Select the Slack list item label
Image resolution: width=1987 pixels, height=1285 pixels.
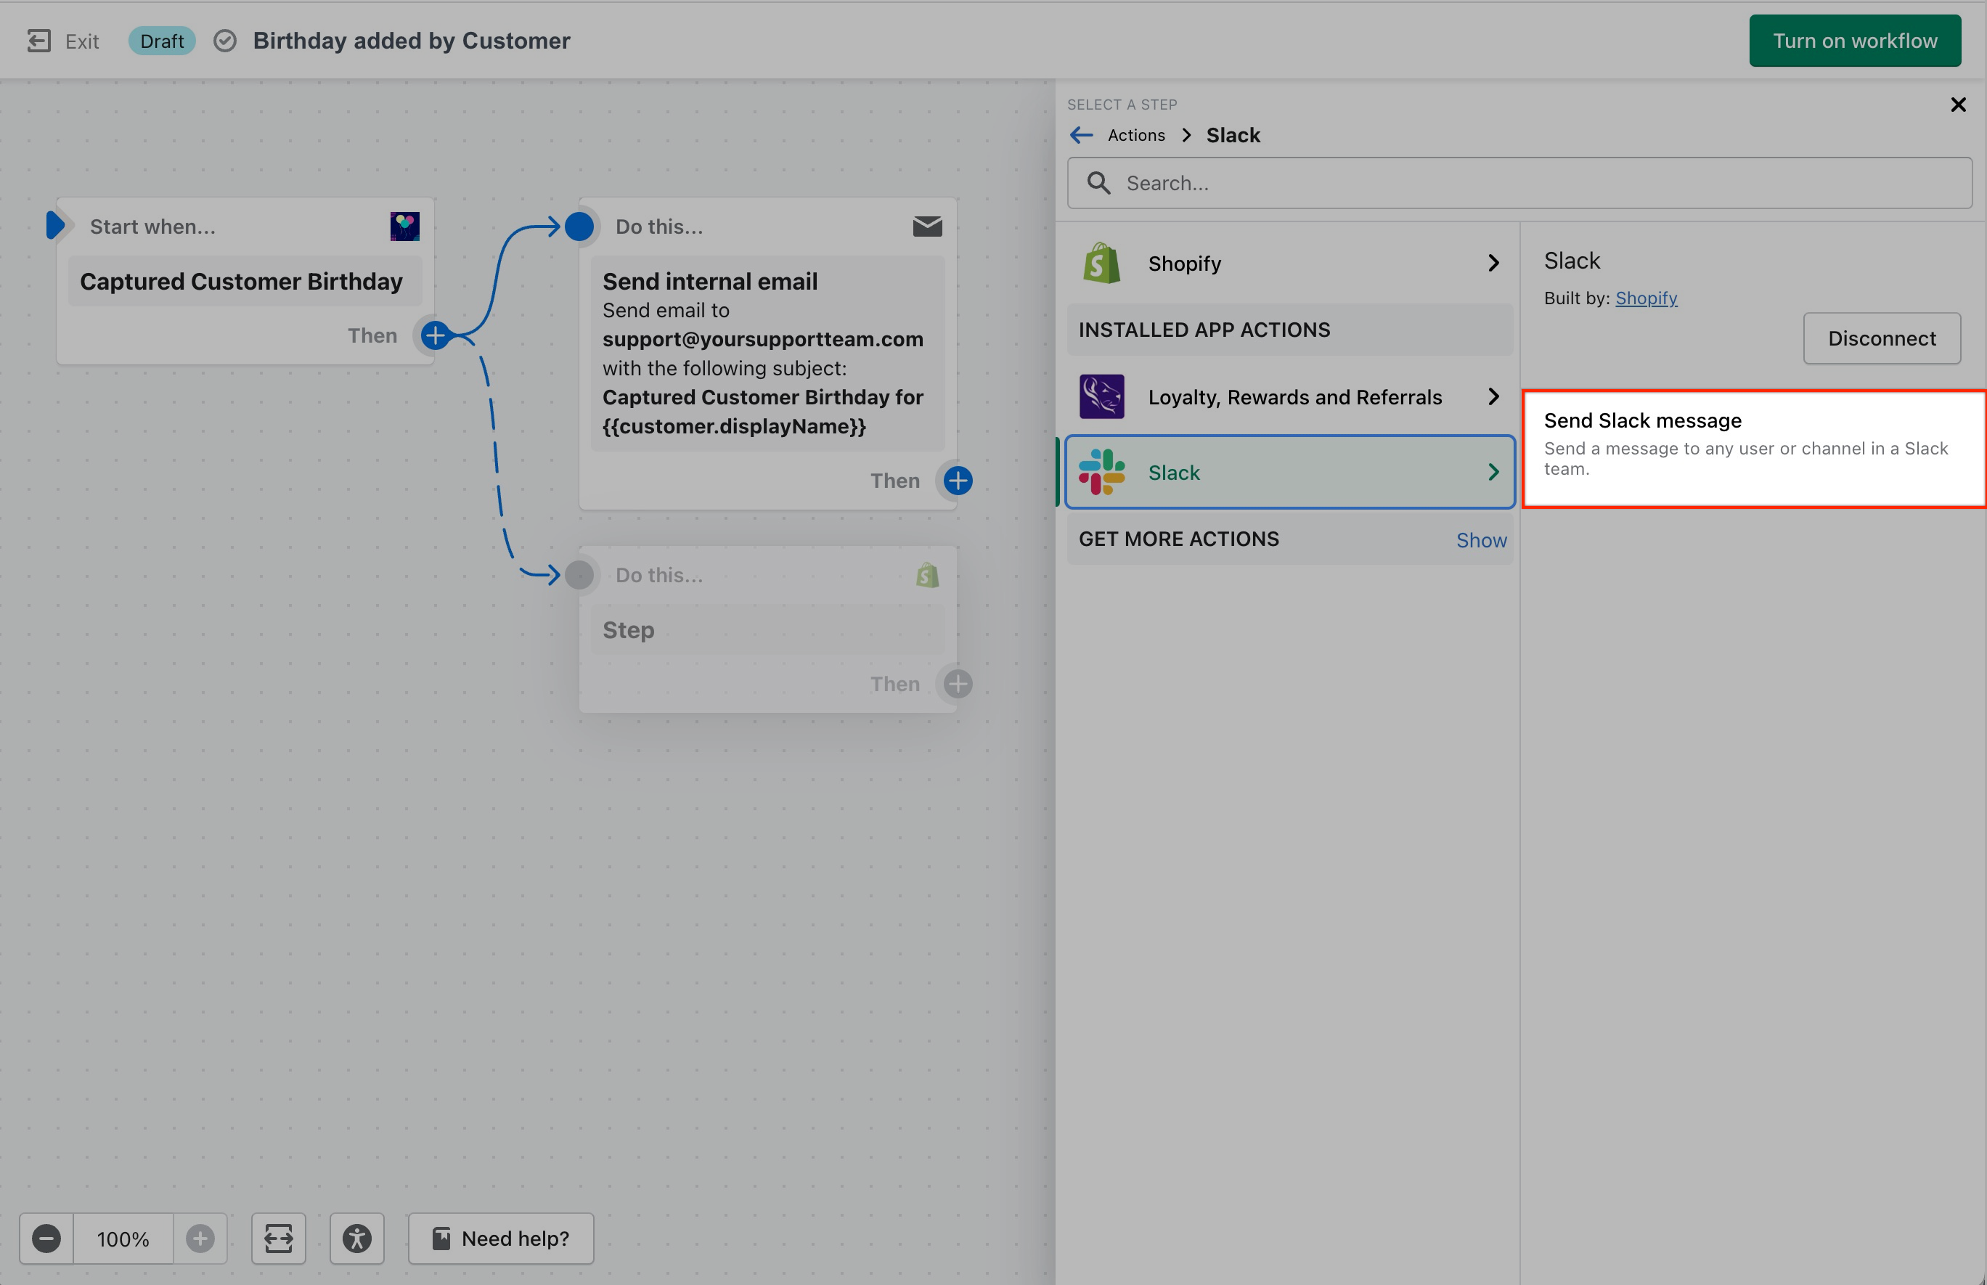(1173, 473)
